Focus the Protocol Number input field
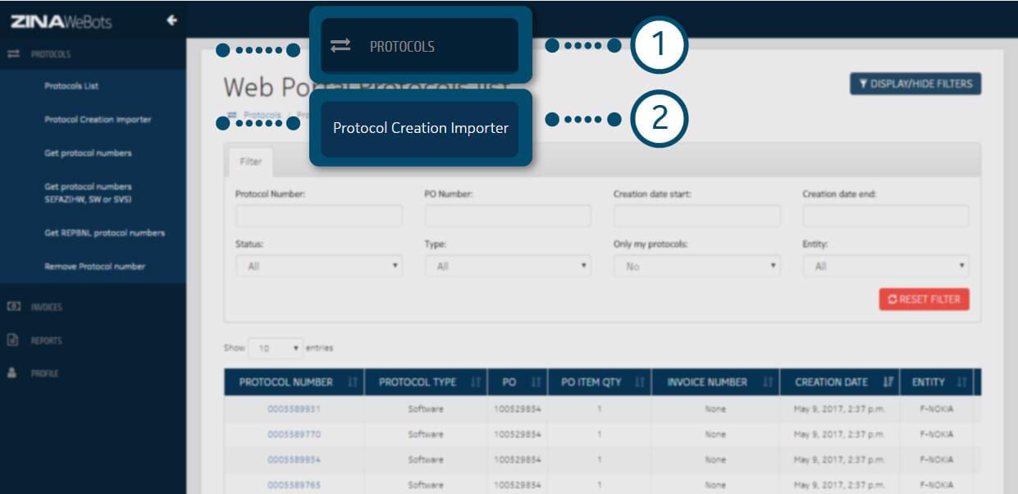This screenshot has height=494, width=1018. pos(318,216)
